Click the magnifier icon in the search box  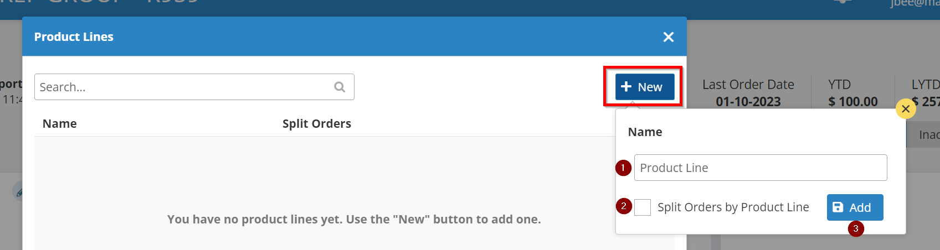(340, 87)
